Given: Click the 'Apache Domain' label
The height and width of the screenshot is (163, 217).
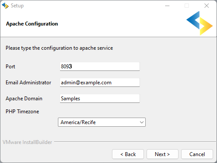Looking at the screenshot, I should point(24,99).
